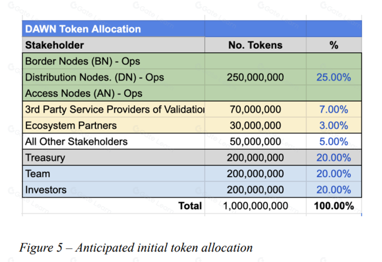Screen dimensions: 382x262
Task: Select the Border Nodes (BN) - Ops cell
Action: click(x=114, y=61)
